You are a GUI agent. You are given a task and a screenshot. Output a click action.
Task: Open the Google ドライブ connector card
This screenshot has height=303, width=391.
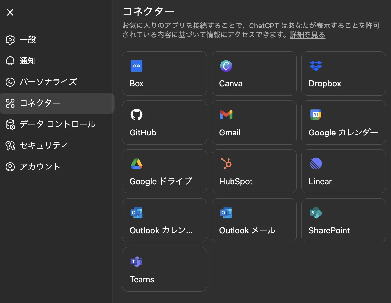[x=164, y=171]
